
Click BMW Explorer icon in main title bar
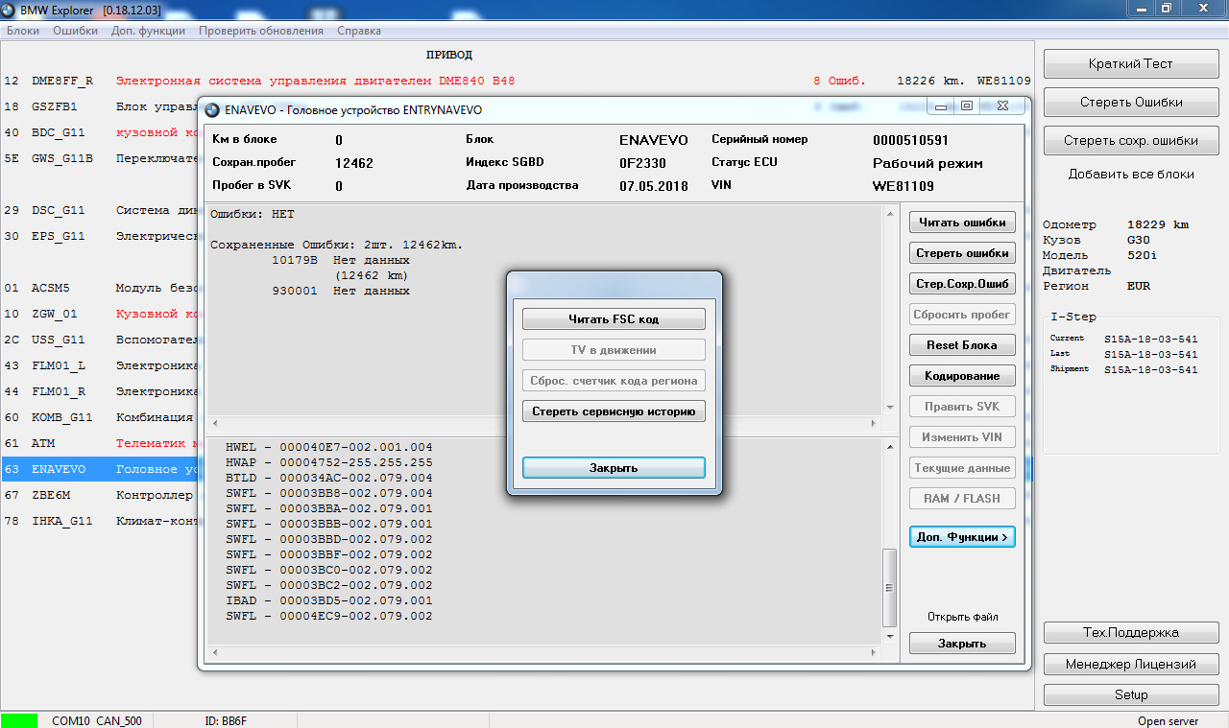10,9
